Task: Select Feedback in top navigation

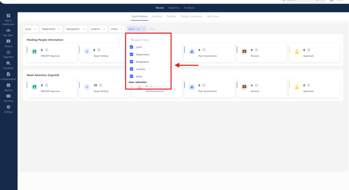Action: tap(189, 8)
